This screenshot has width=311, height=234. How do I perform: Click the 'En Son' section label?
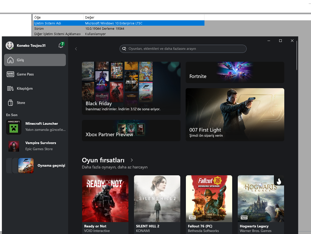(x=12, y=115)
